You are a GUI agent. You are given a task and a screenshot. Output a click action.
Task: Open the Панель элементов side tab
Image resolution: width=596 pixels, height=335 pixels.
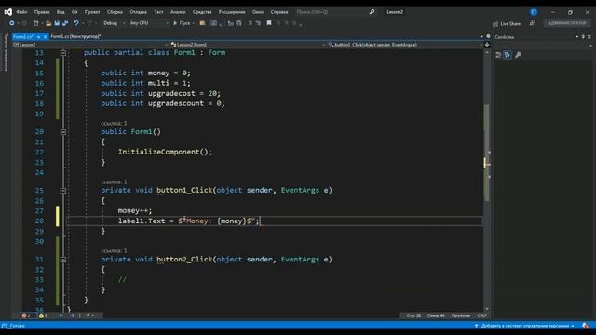pos(6,52)
